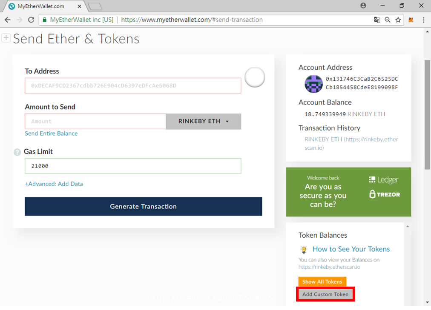431x310 pixels.
Task: Click the browser forward arrow
Action: tap(19, 20)
